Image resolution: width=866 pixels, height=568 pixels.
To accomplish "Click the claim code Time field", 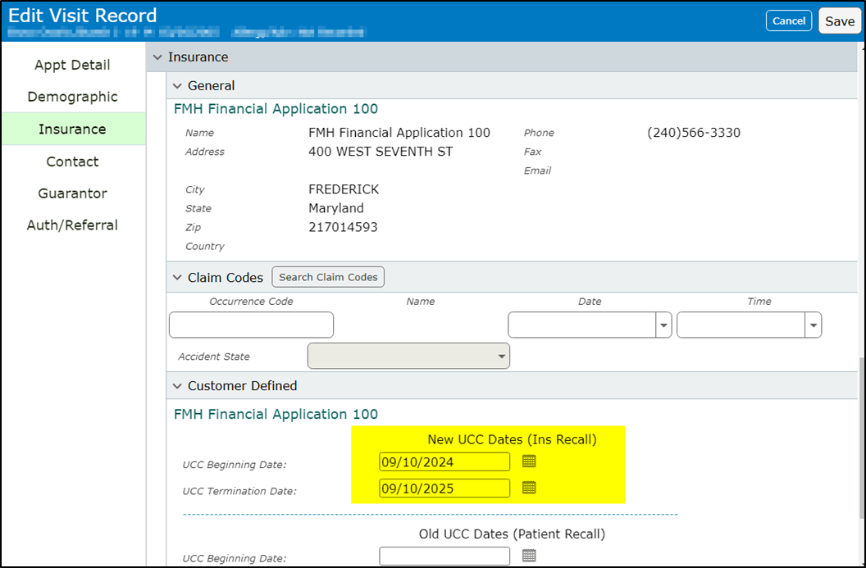I will 741,325.
